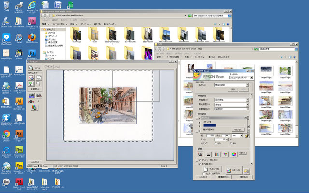Open the auto exposure type dropdown
The image size is (309, 193).
pyautogui.click(x=231, y=109)
